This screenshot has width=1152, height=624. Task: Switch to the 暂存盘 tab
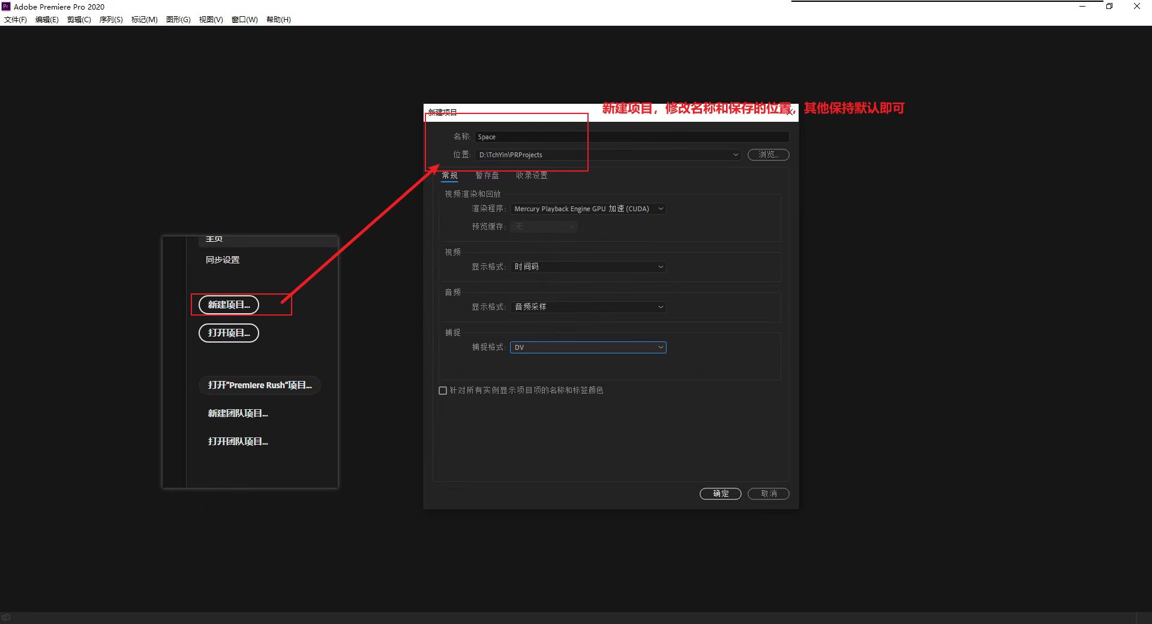pos(487,175)
